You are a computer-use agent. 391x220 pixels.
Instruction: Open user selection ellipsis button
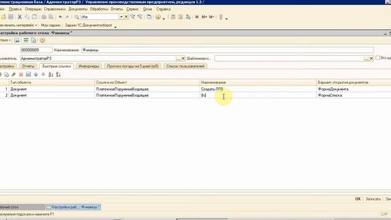coord(178,59)
